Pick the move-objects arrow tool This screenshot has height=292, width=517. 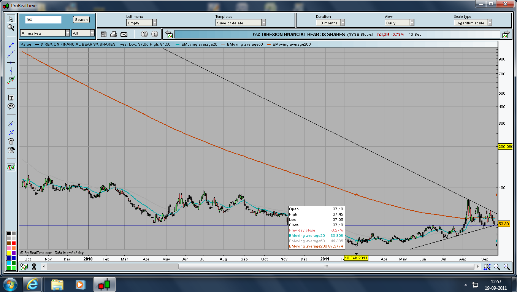coord(11,132)
